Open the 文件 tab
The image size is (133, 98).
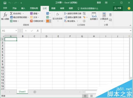pos(5,8)
